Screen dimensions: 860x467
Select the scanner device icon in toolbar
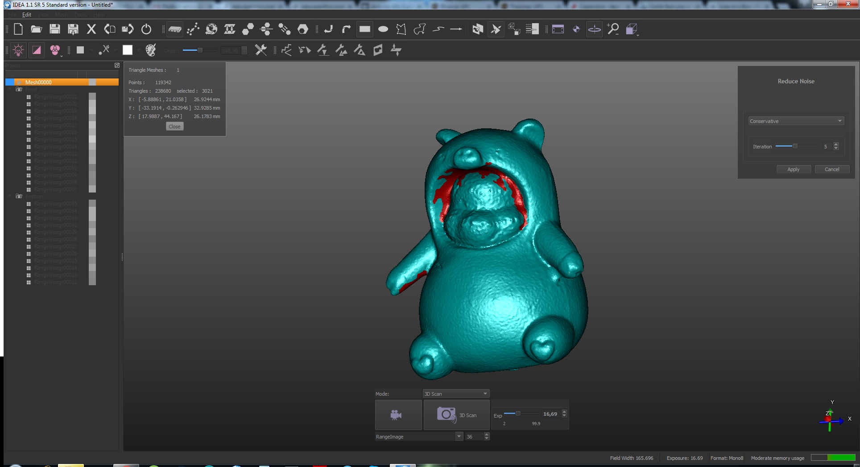point(174,29)
